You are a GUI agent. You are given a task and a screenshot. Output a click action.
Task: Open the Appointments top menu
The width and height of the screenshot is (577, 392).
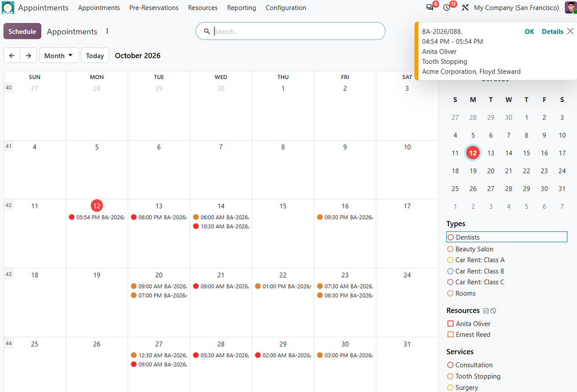[99, 8]
